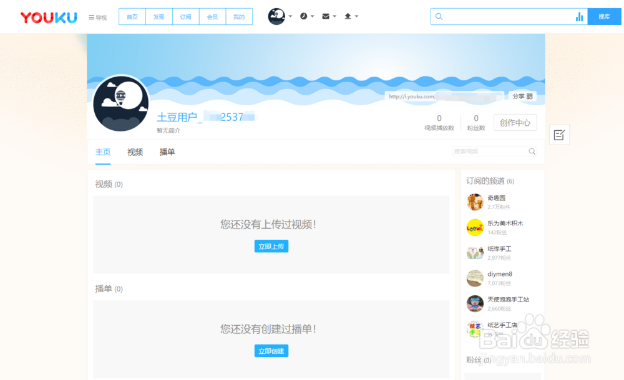
Task: Expand the avatar dropdown arrow
Action: click(x=291, y=16)
